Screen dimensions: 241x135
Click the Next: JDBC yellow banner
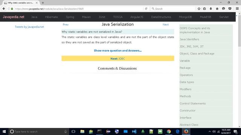pos(118,58)
